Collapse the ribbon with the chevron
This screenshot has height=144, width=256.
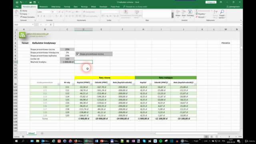coord(241,20)
